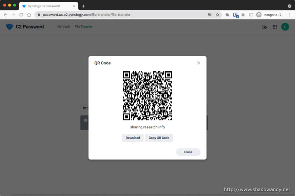Click the C2 Password shield logo

[x=10, y=26]
